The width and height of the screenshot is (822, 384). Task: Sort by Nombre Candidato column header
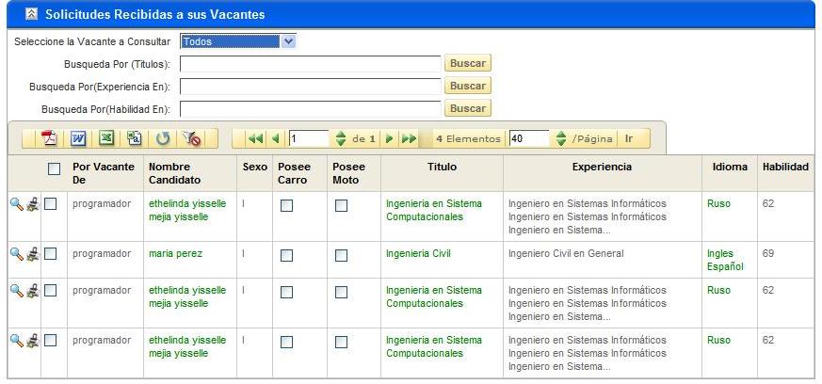coord(174,173)
